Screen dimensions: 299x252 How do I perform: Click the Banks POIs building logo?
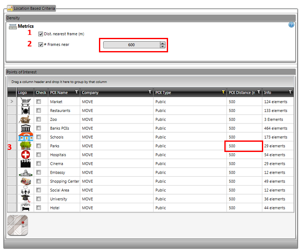coord(25,128)
